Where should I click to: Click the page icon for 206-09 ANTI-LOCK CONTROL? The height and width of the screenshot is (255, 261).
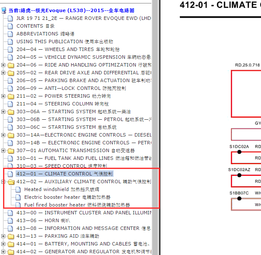[10, 88]
